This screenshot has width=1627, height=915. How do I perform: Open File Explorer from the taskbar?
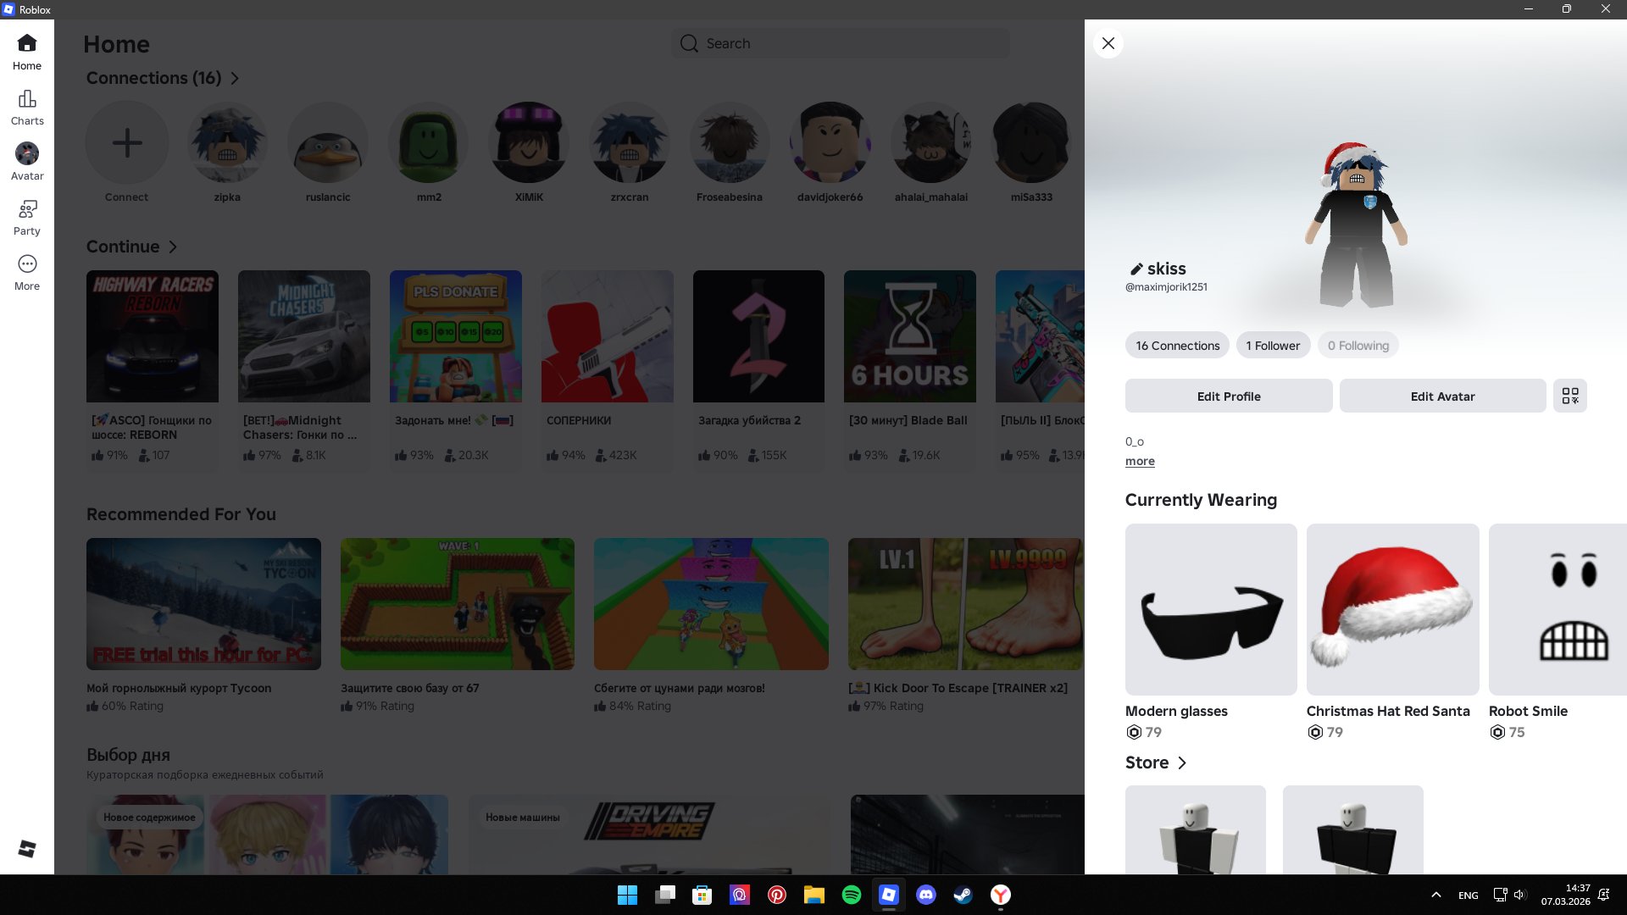point(814,895)
